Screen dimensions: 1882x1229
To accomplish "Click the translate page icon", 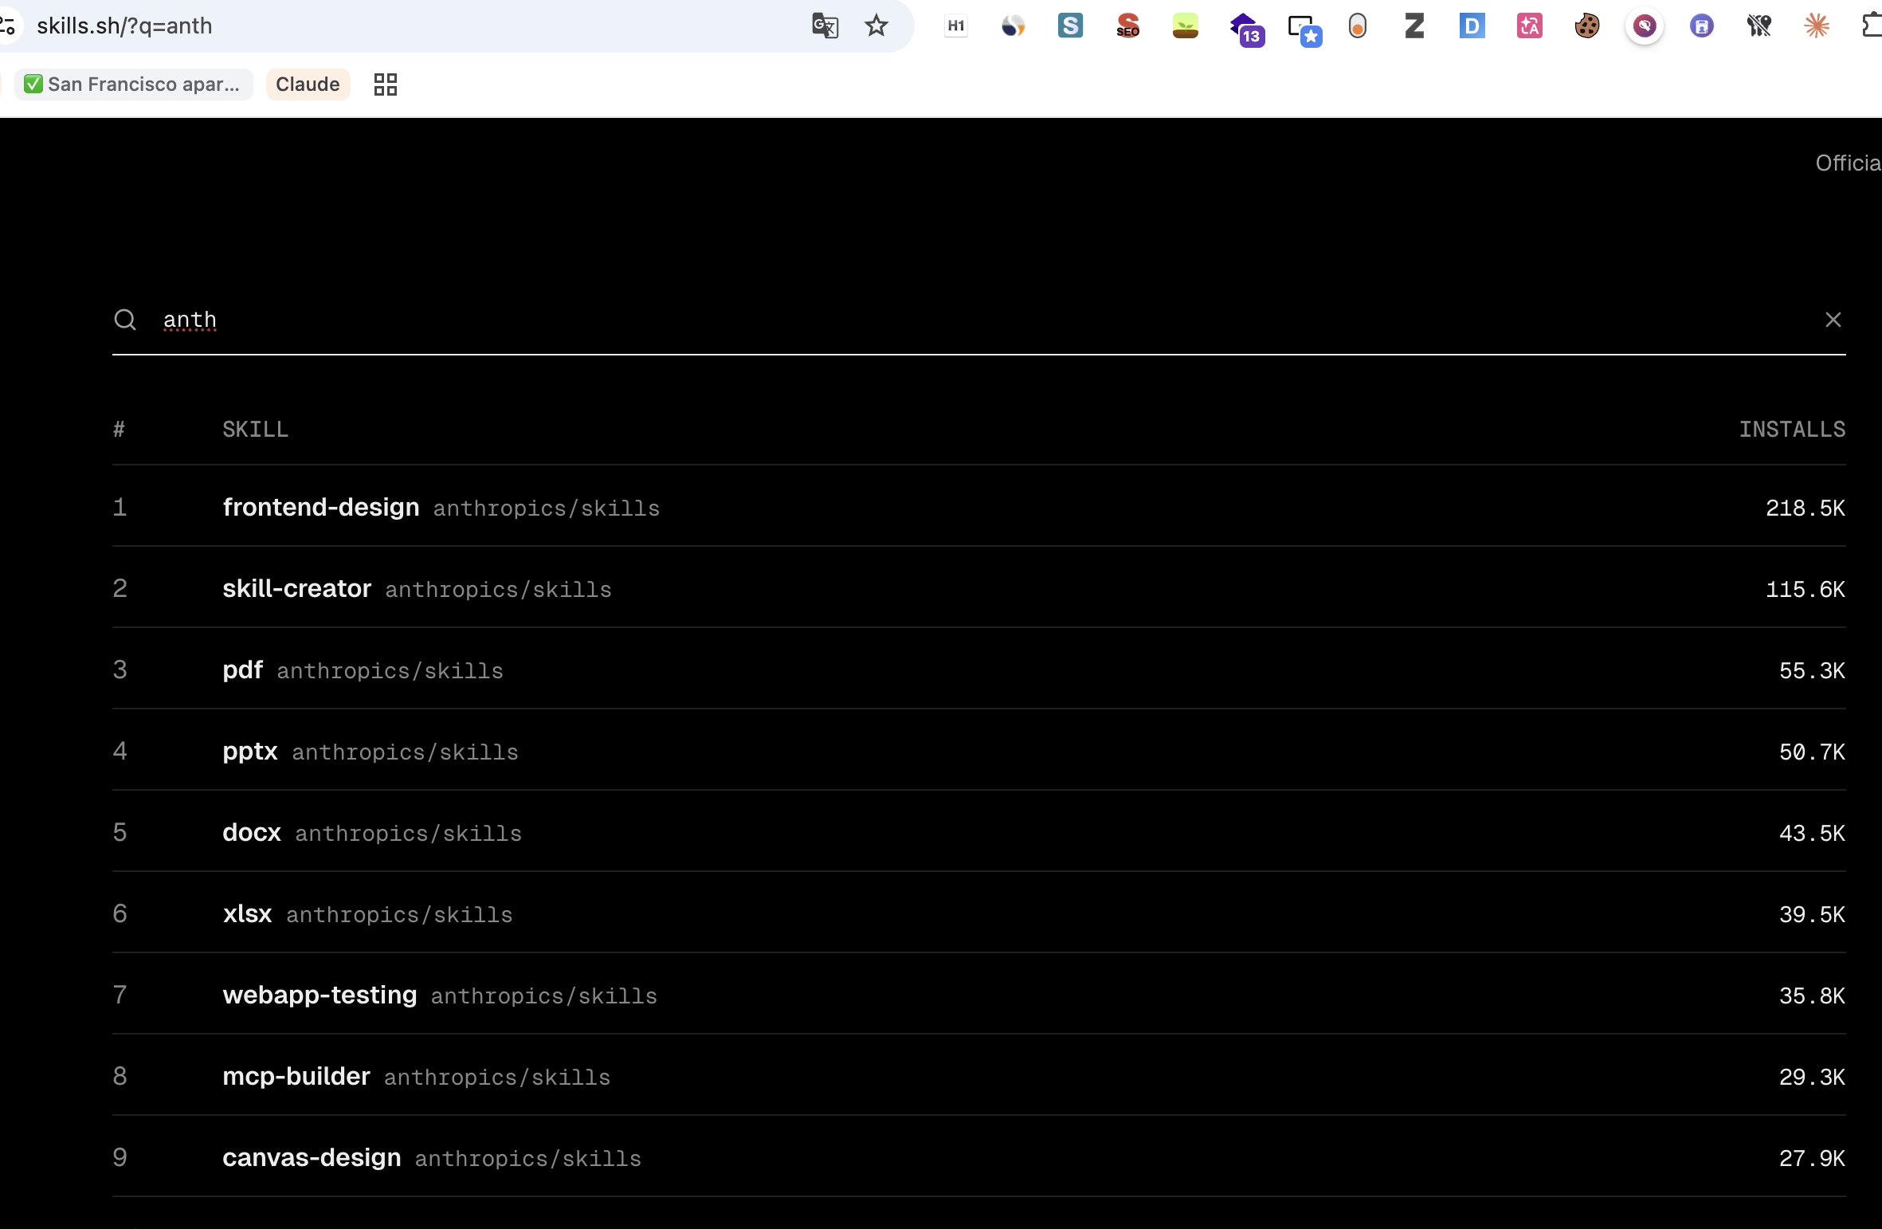I will [x=825, y=26].
